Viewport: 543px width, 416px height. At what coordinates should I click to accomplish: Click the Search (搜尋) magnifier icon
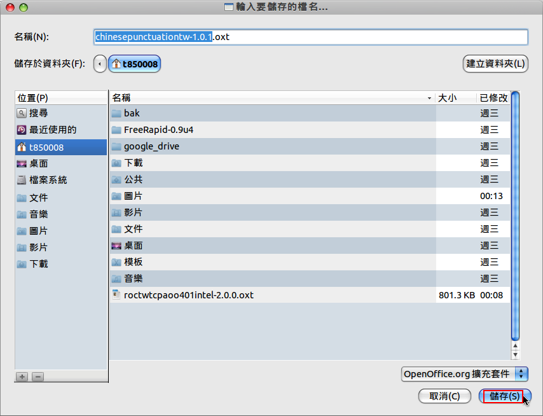(x=22, y=113)
